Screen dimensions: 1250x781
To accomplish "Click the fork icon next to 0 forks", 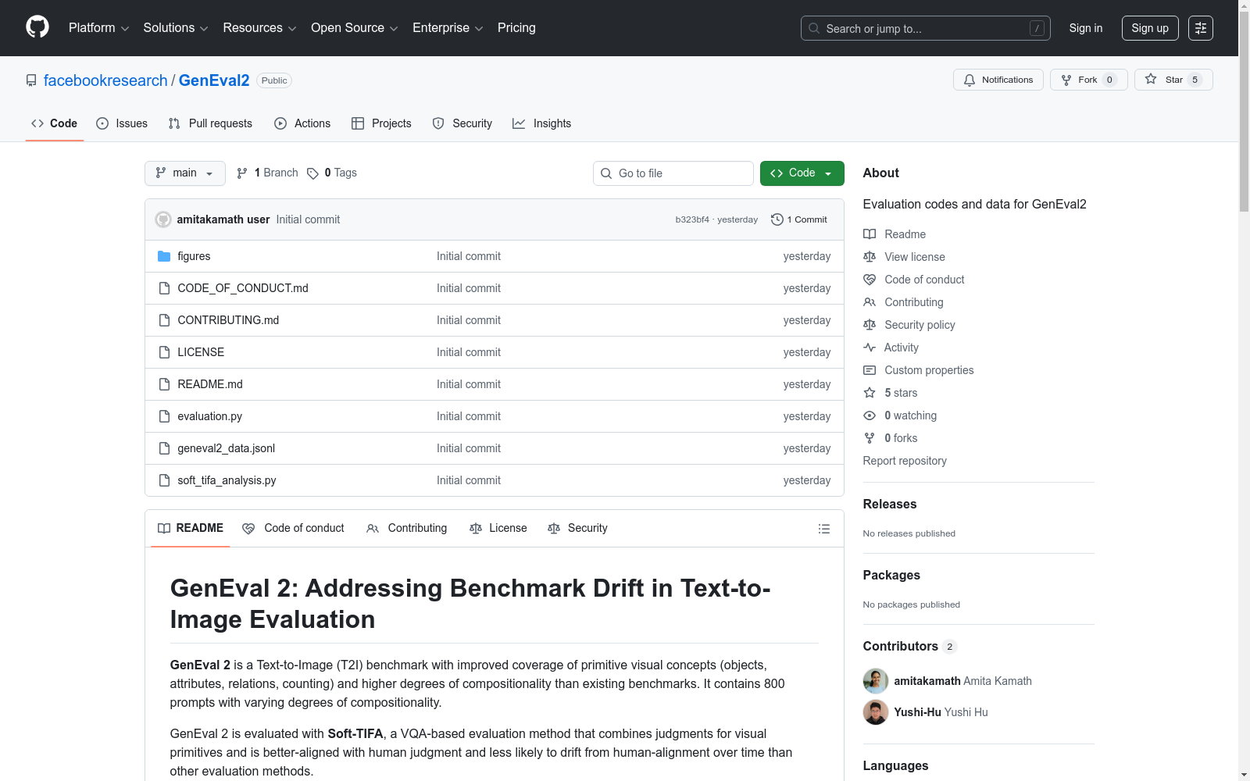I will (870, 438).
